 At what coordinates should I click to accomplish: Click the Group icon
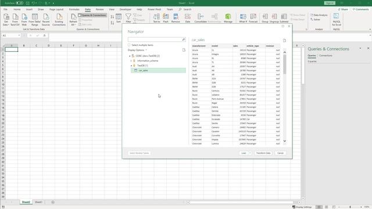point(265,17)
